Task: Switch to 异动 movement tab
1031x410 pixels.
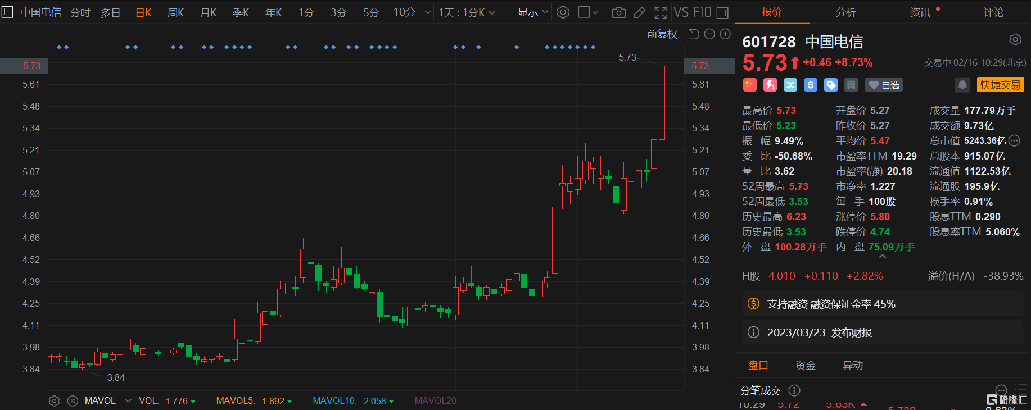Action: click(853, 366)
